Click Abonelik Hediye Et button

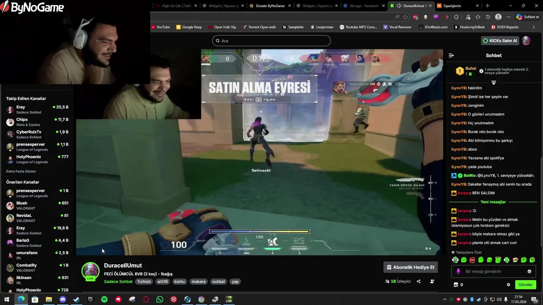pyautogui.click(x=410, y=267)
